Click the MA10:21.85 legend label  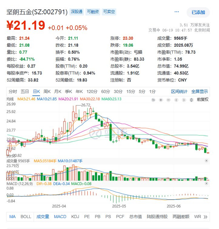tap(47, 99)
